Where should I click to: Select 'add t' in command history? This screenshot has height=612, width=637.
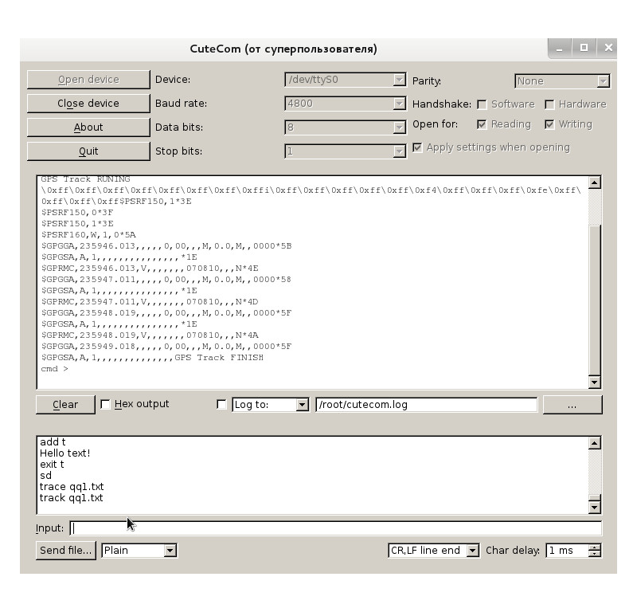click(x=53, y=442)
